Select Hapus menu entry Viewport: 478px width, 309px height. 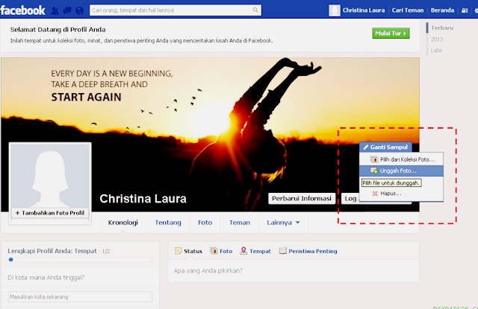coord(401,194)
